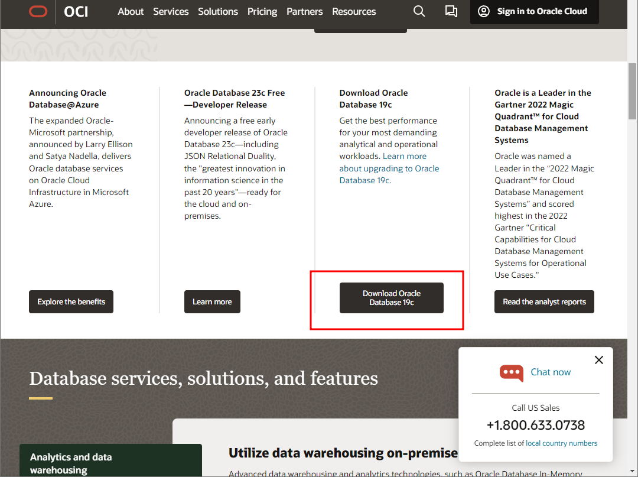Click the Oracle red logo icon
The image size is (638, 477).
click(38, 11)
